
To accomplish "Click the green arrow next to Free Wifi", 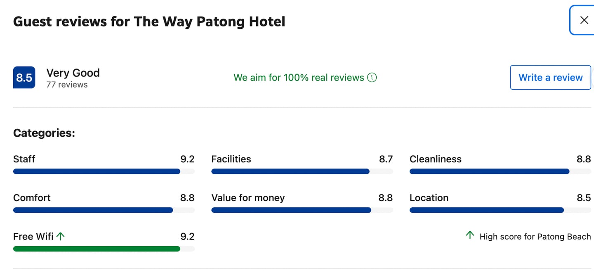I will (x=61, y=236).
